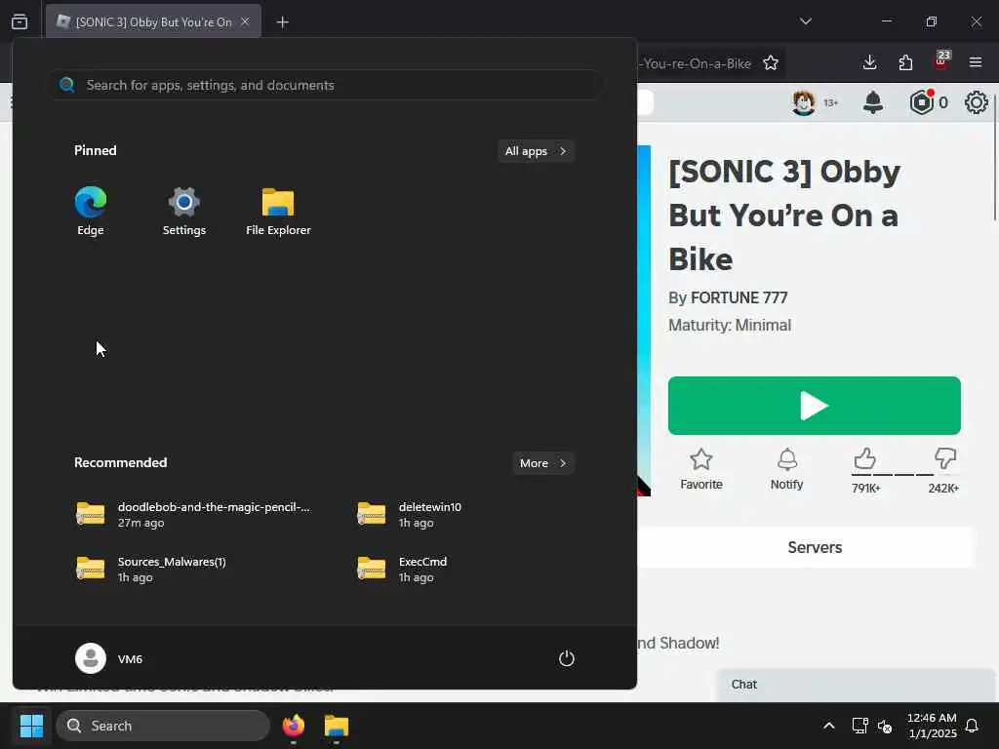Open Roblox notifications bell

[x=873, y=102]
